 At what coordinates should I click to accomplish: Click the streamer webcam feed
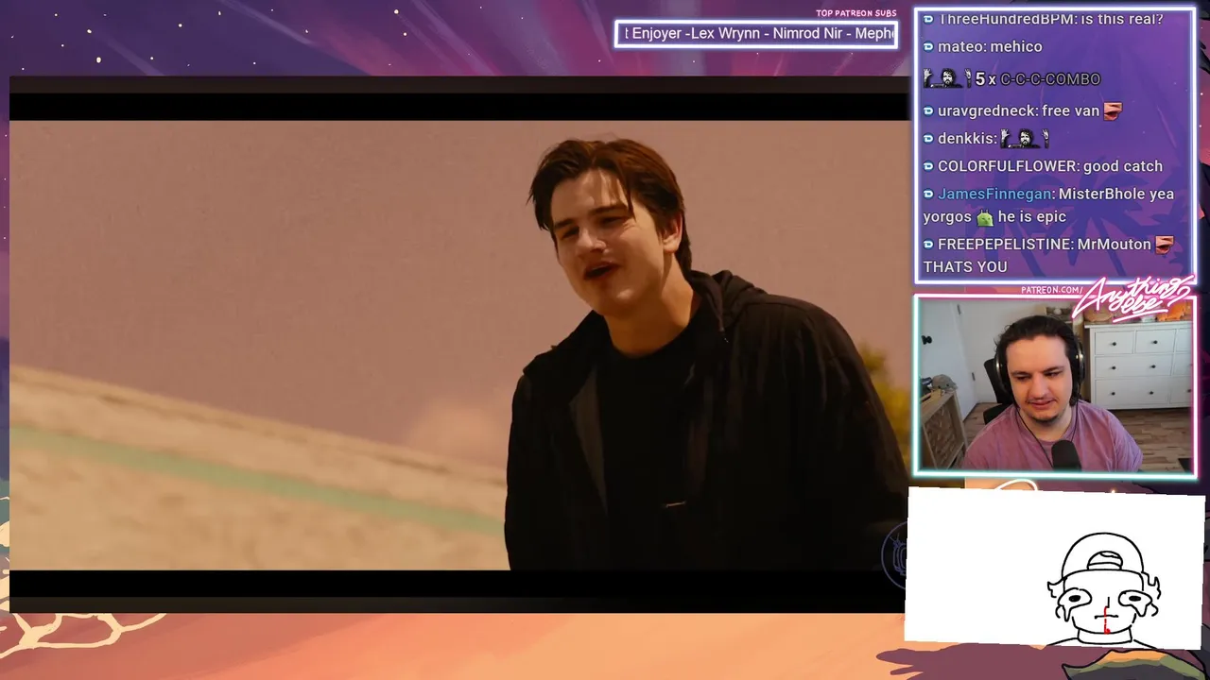click(1055, 385)
